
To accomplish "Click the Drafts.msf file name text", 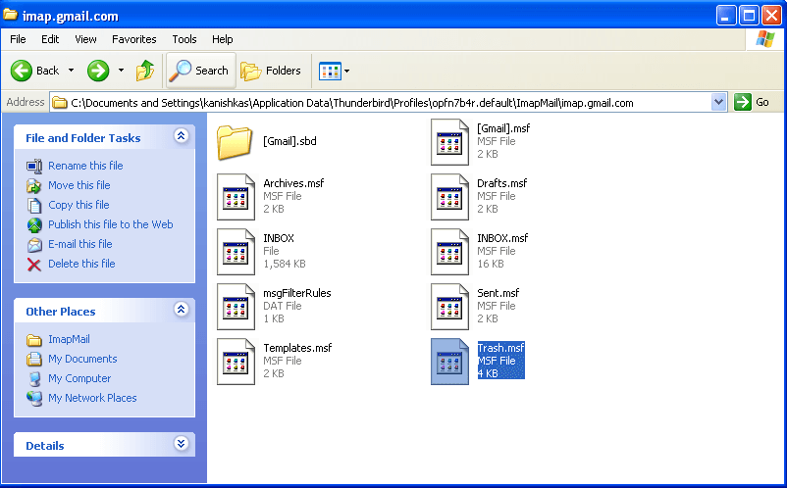I will pos(501,183).
